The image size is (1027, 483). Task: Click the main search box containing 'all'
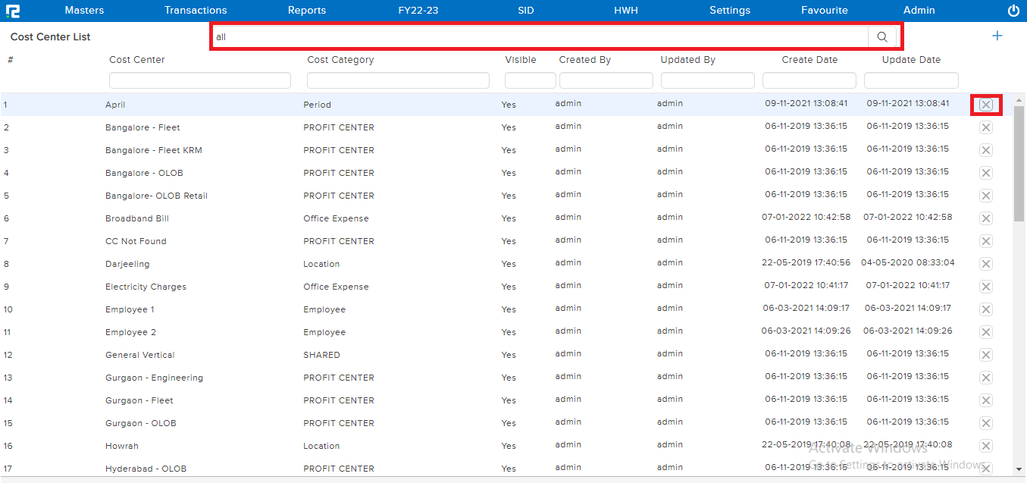[x=540, y=36]
